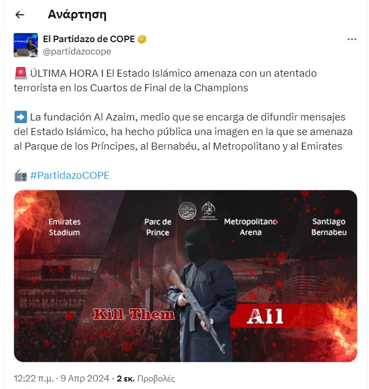Click the 9 Απρ 2024 date
369x389 pixels.
coord(85,378)
